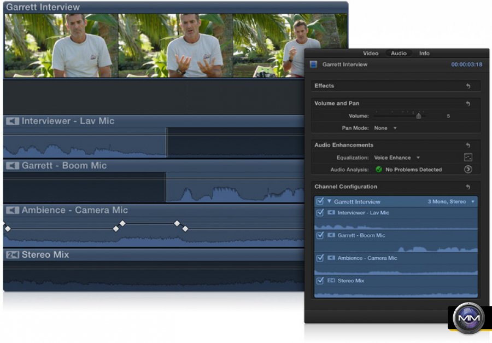This screenshot has height=343, width=492.
Task: Disable Stereo Mix channel in inspector
Action: pyautogui.click(x=320, y=281)
